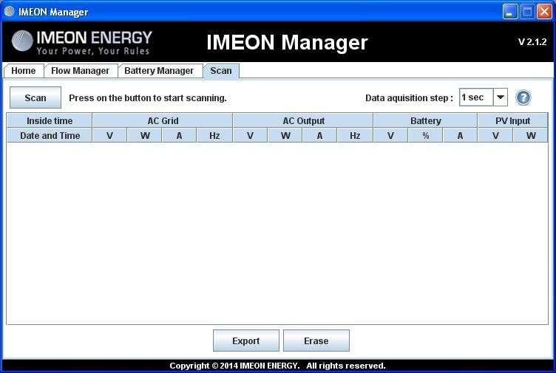
Task: Click the AC Output Hz column header
Action: [x=355, y=136]
